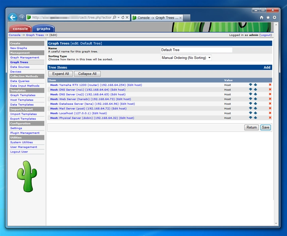287x236 pixels.
Task: Open Graph Management menu item
Action: click(25, 57)
